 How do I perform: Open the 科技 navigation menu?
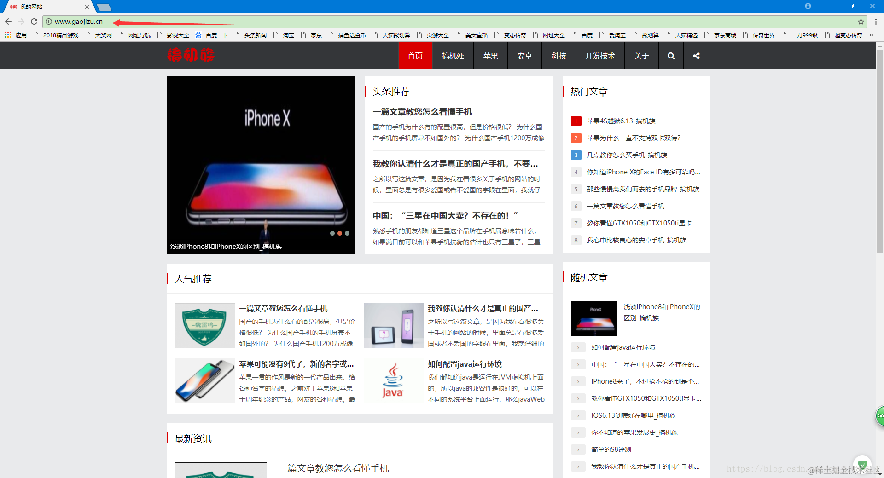coord(558,56)
